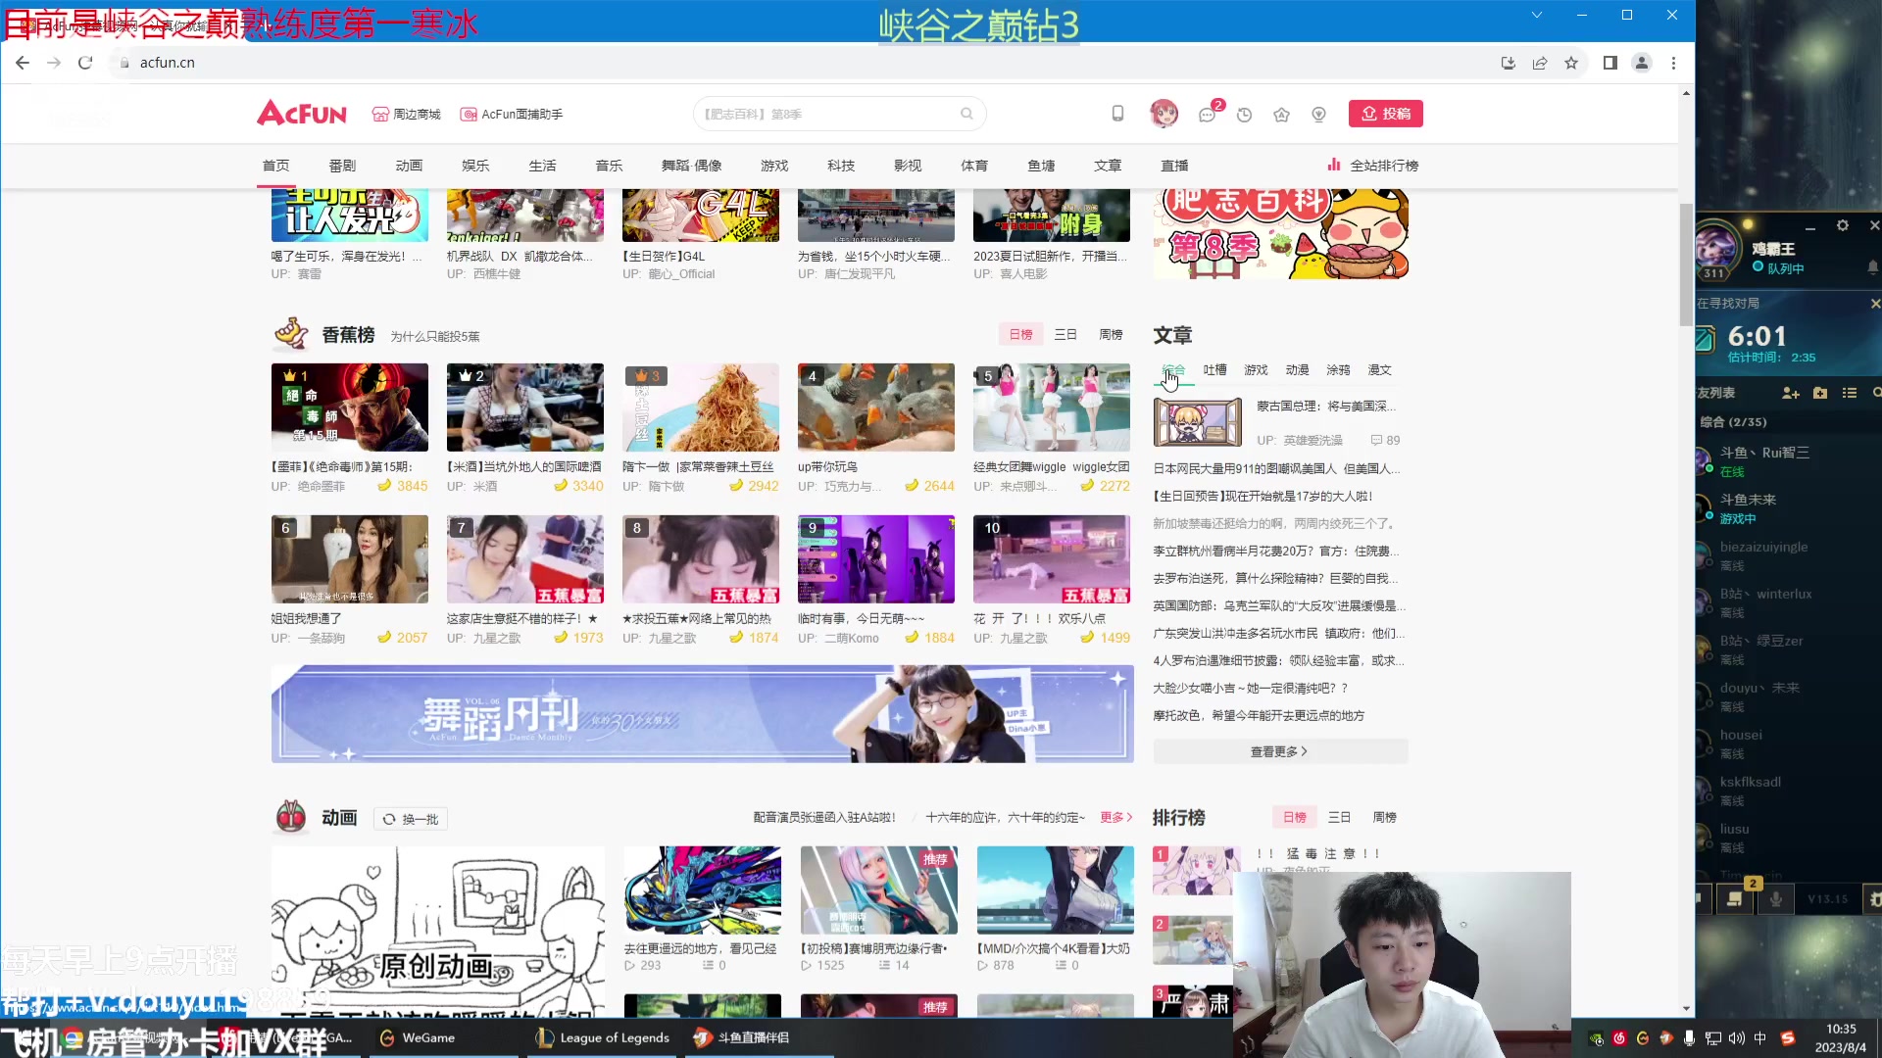Click 换一批 to refresh animation section
1882x1058 pixels.
pos(411,818)
